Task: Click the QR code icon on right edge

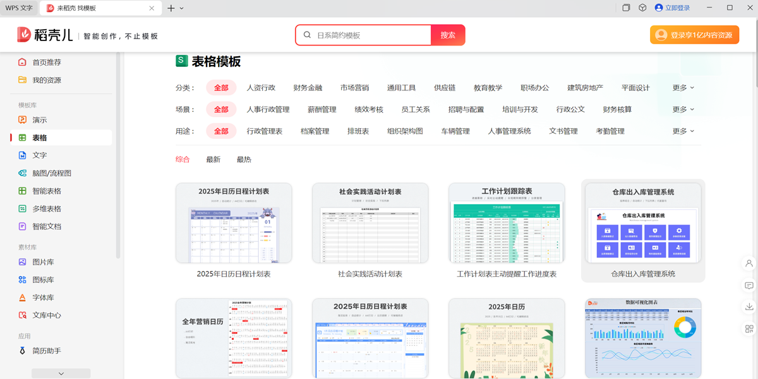Action: 749,328
